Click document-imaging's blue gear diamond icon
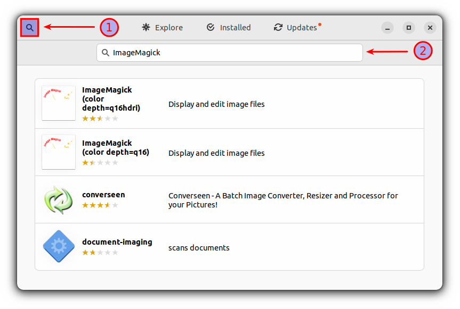 tap(58, 246)
